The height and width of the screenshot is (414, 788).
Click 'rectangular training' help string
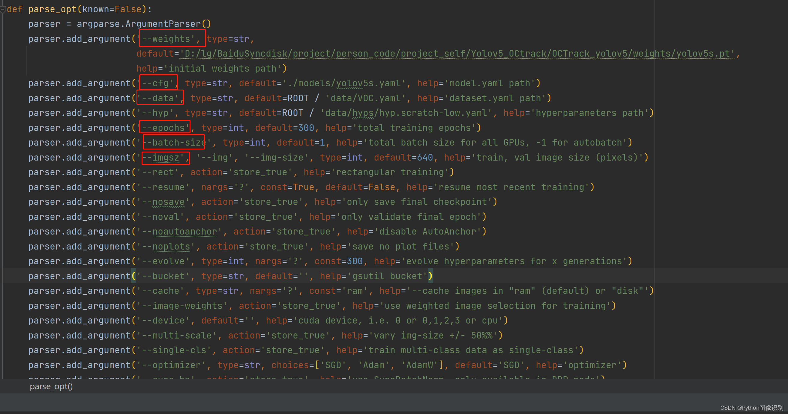click(x=390, y=172)
